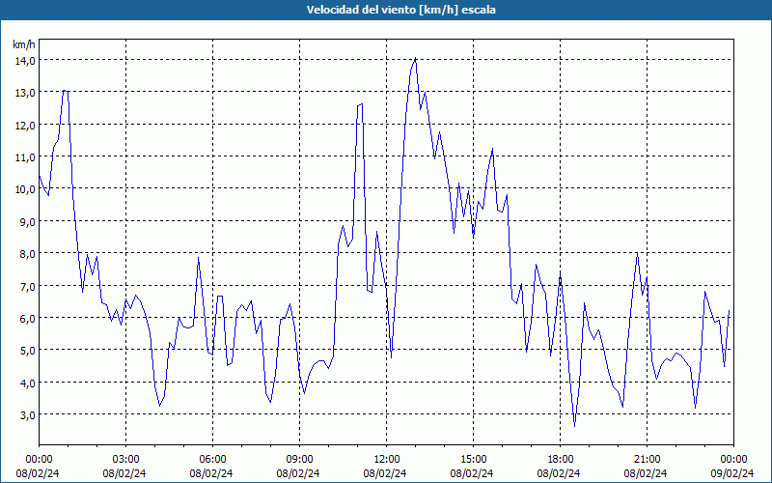This screenshot has width=772, height=483.
Task: Select the 11,0 y-axis value
Action: click(x=25, y=157)
